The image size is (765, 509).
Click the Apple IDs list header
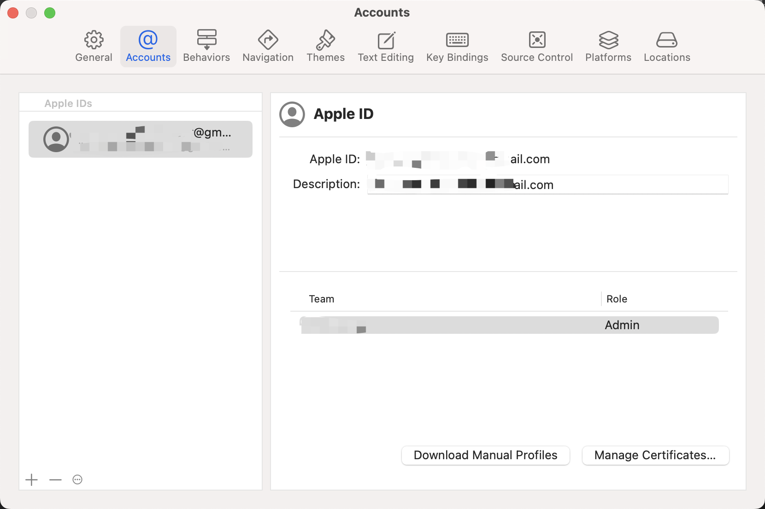tap(68, 103)
